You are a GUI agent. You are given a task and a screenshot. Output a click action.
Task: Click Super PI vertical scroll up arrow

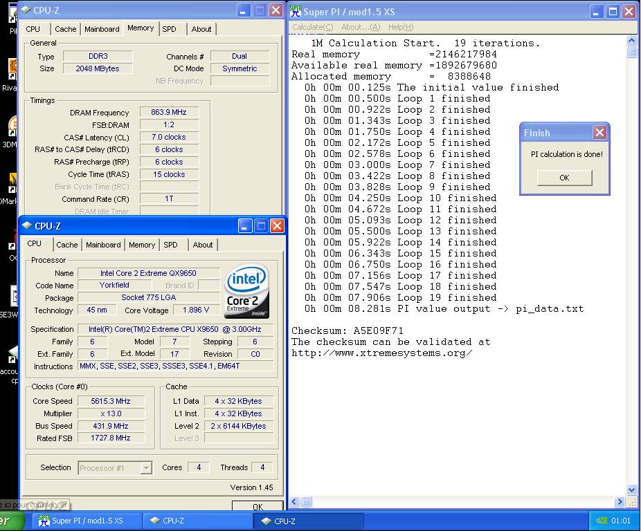pyautogui.click(x=631, y=40)
